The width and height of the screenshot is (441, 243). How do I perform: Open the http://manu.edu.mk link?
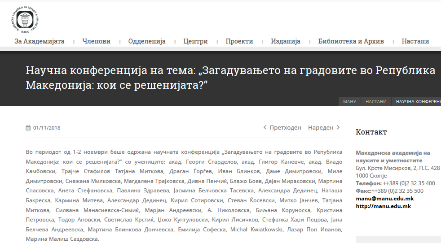pos(383,206)
